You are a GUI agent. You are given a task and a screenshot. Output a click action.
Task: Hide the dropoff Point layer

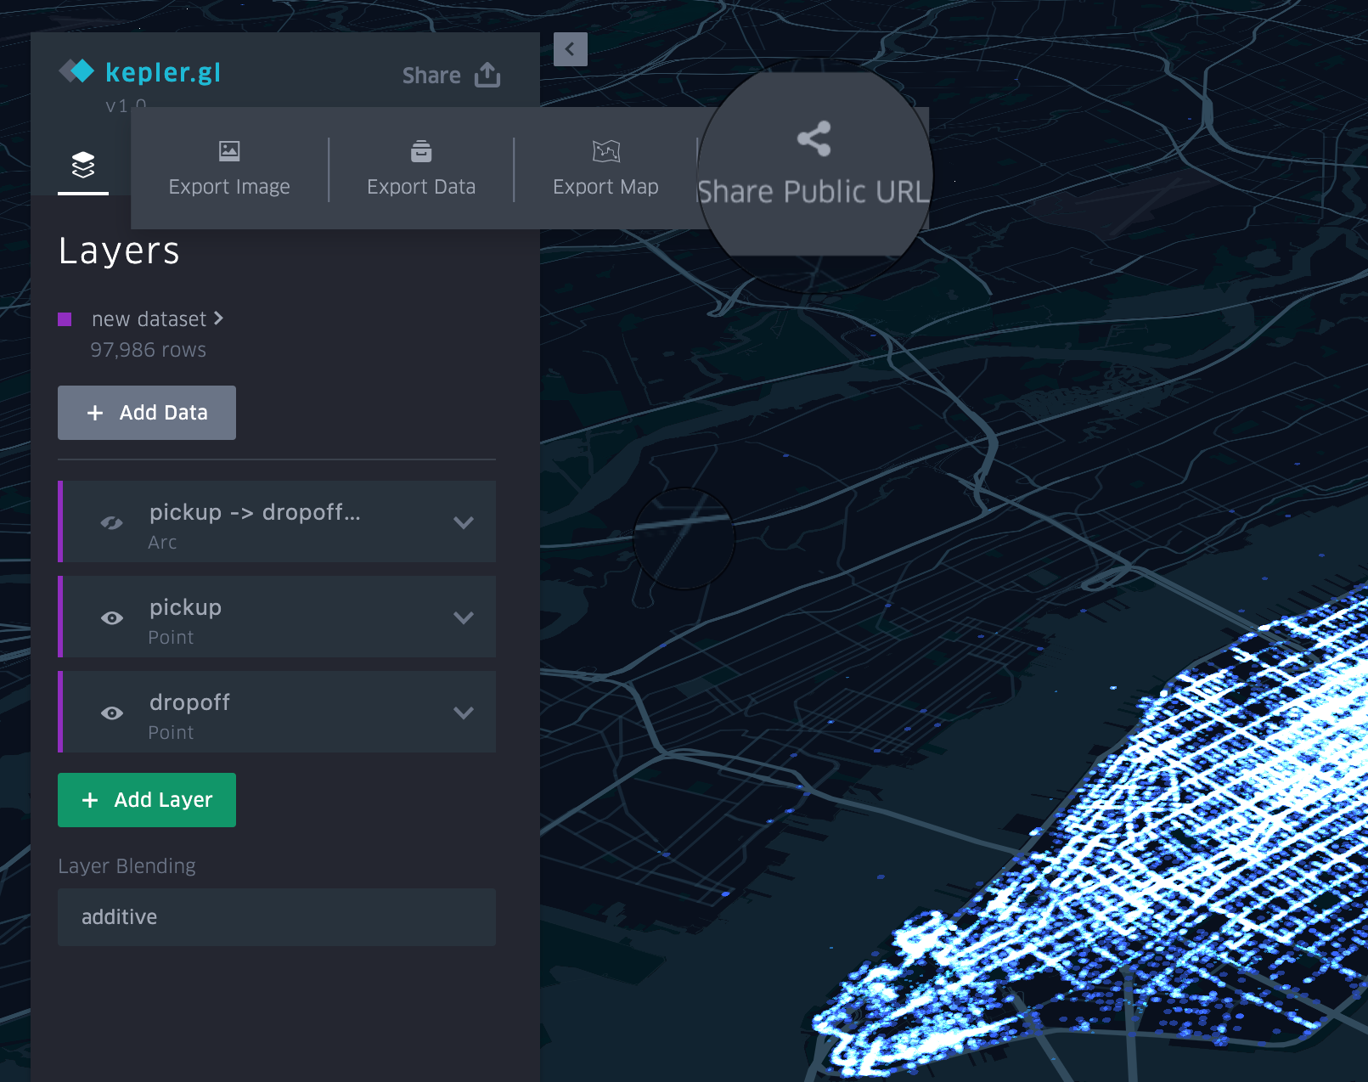coord(112,713)
